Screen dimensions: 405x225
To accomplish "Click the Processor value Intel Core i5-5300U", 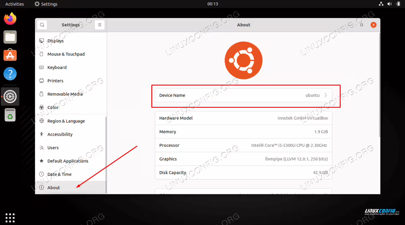I will point(289,145).
